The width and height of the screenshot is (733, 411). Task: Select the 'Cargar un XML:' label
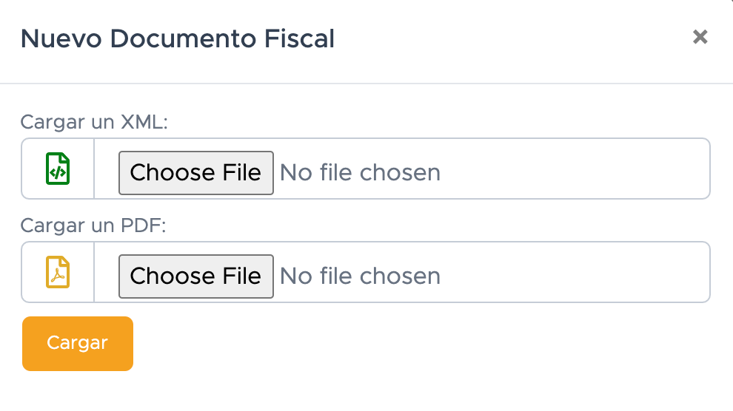94,122
